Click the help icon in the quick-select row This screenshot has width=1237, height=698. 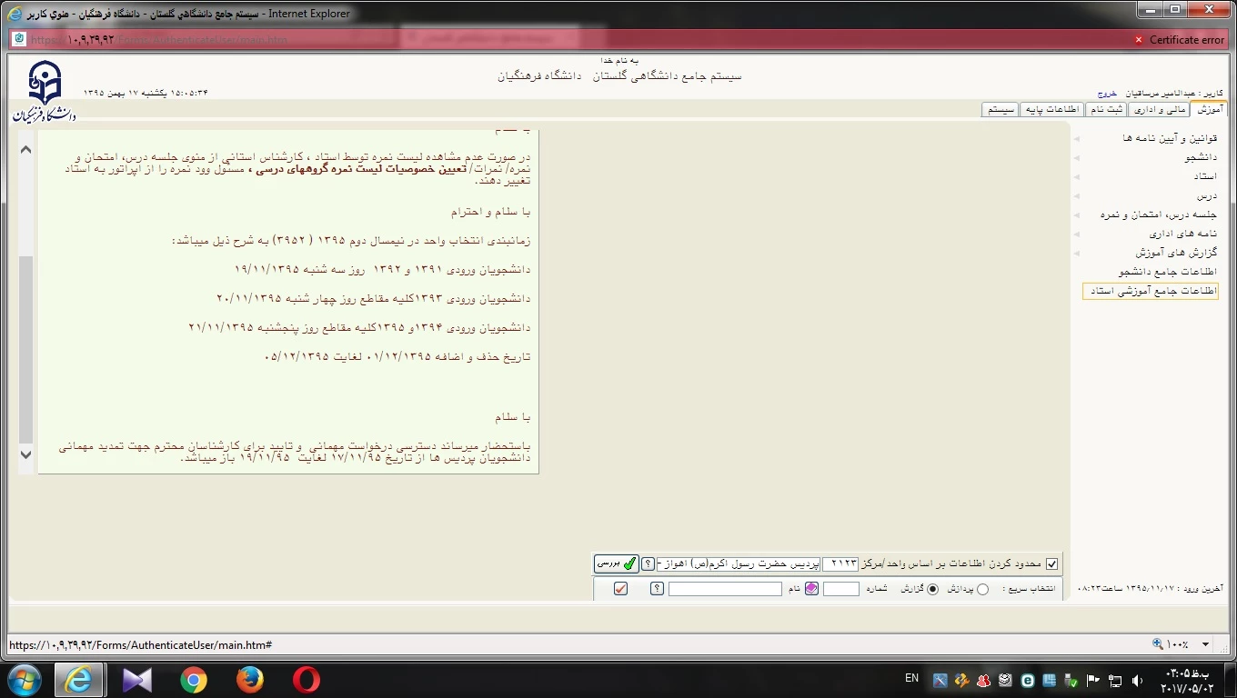657,589
